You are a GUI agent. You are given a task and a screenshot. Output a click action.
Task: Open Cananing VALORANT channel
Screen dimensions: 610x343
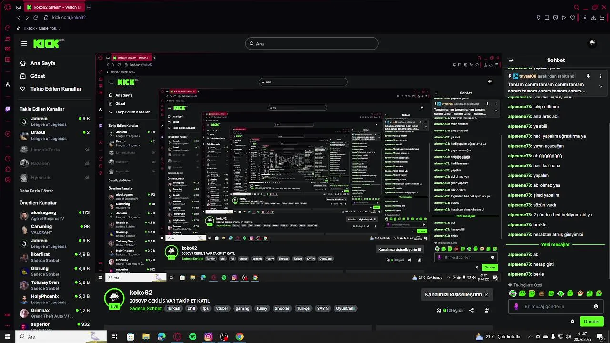click(55, 229)
